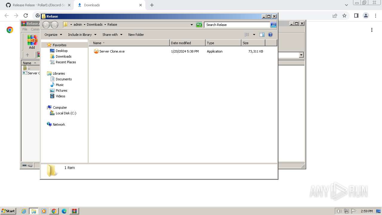This screenshot has height=215, width=382.
Task: Select admin in the breadcrumb path
Action: click(x=78, y=25)
